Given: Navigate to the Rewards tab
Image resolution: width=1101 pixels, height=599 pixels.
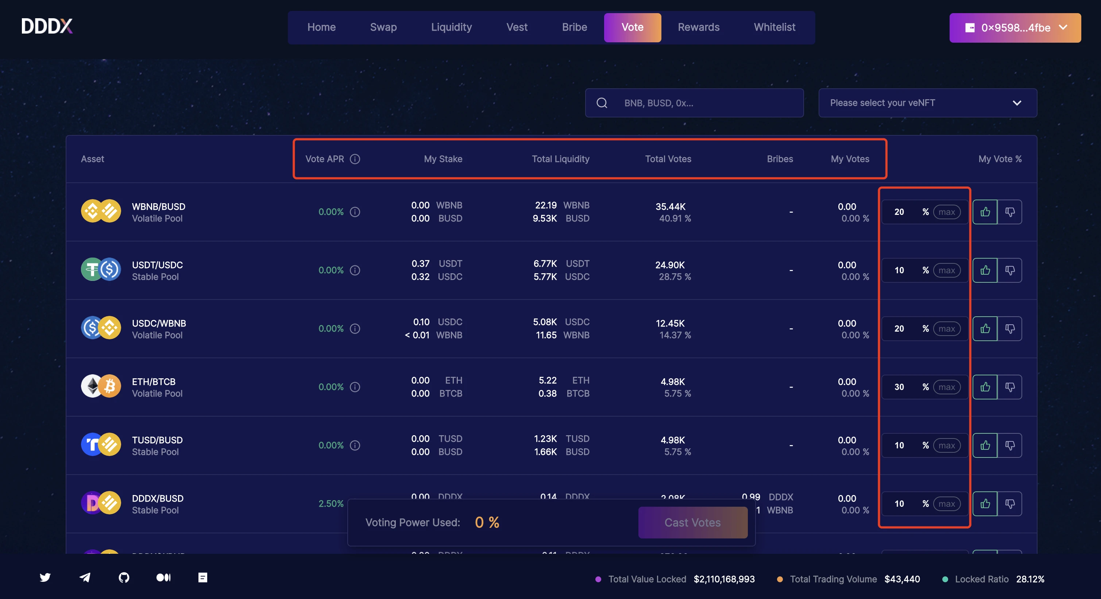Looking at the screenshot, I should coord(698,27).
